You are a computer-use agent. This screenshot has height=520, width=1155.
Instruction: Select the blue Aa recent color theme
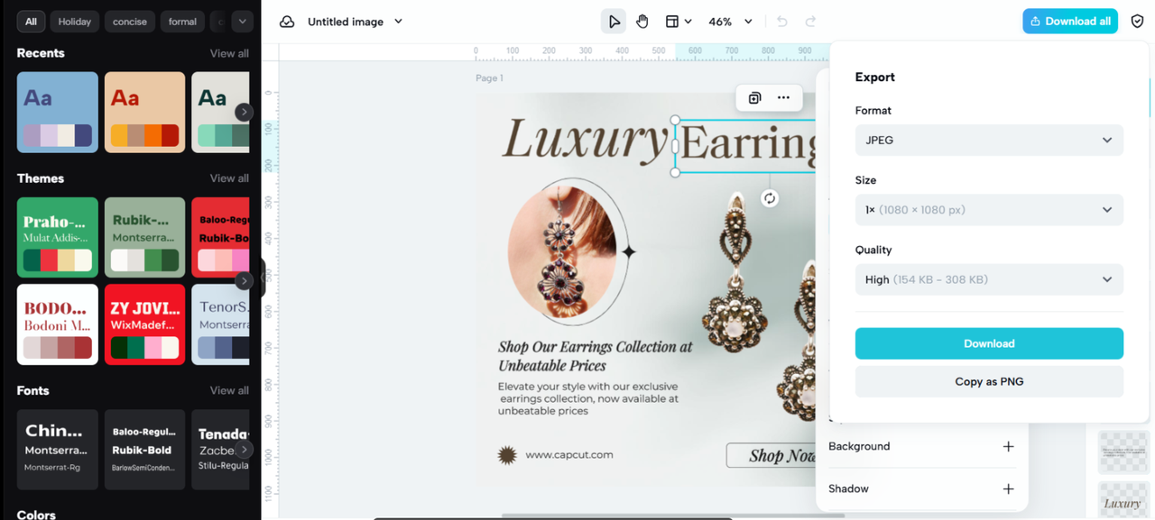(58, 112)
